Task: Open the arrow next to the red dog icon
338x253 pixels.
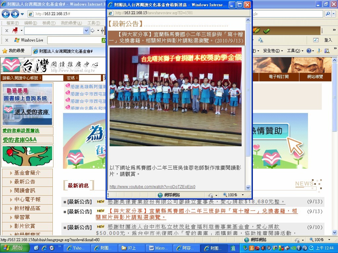Action: coord(21,31)
